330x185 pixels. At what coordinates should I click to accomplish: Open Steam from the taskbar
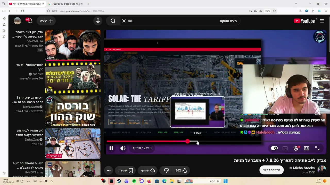(x=119, y=181)
